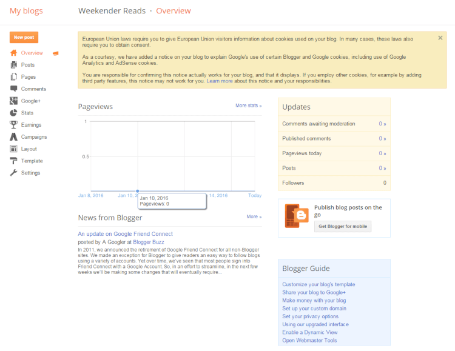This screenshot has width=455, height=351.
Task: Open Posts count in Updates
Action: pyautogui.click(x=382, y=168)
